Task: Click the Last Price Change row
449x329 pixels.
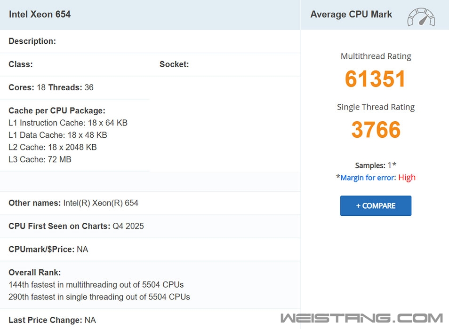Action: (52, 320)
